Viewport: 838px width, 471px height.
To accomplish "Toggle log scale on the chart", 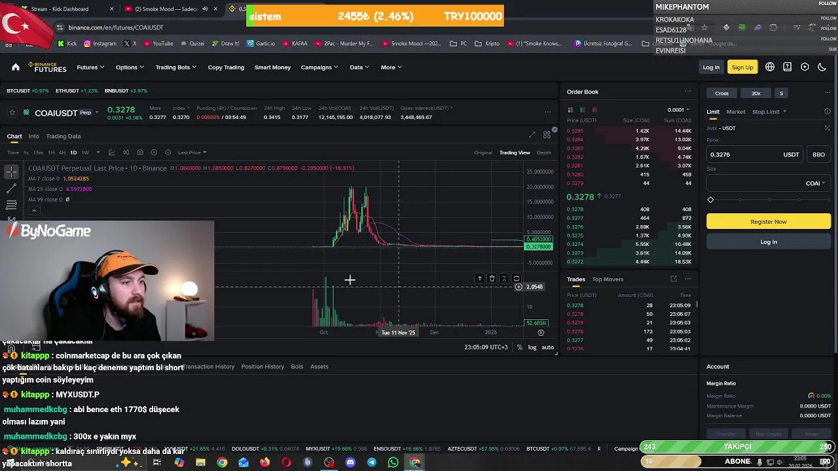I will tap(532, 347).
